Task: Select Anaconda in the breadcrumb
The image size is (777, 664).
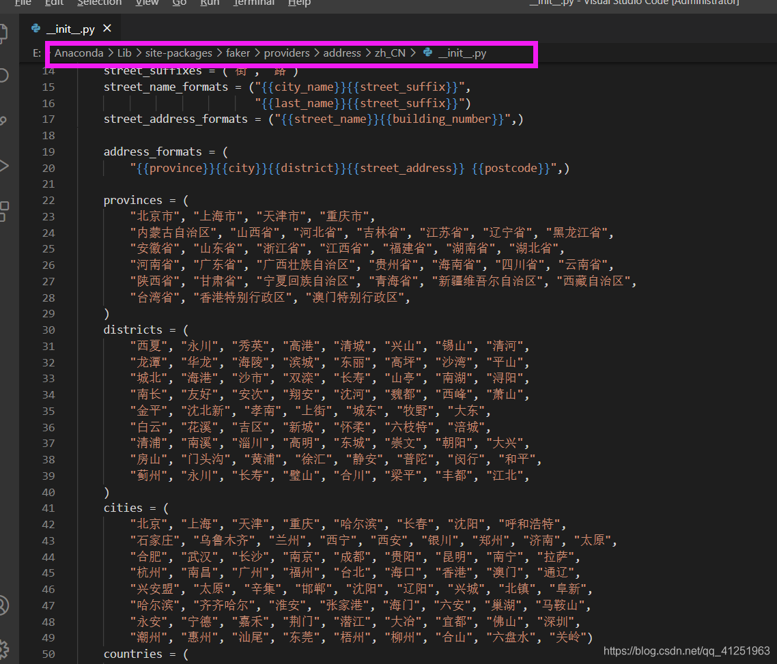Action: coord(79,53)
